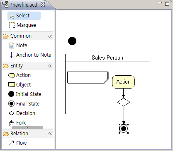Select the Marquee tool
173x151 pixels.
point(23,25)
